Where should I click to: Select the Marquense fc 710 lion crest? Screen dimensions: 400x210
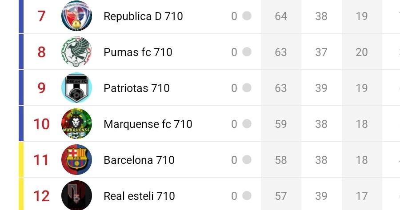[76, 124]
